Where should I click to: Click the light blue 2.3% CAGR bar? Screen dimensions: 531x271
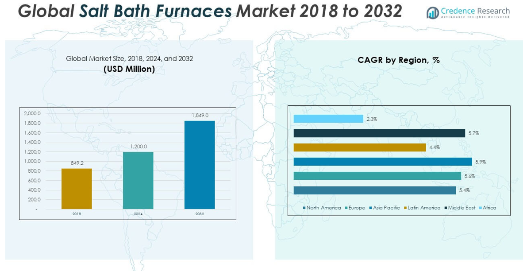point(328,119)
